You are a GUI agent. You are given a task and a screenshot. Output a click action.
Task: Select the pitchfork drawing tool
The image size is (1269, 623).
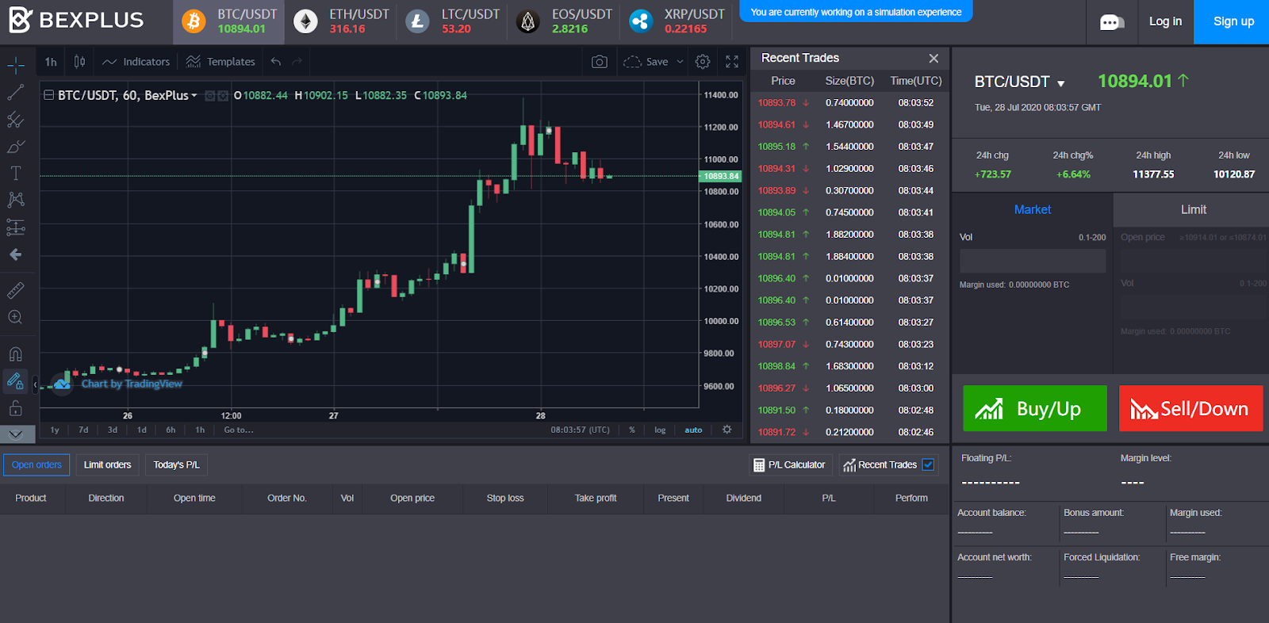coord(16,120)
